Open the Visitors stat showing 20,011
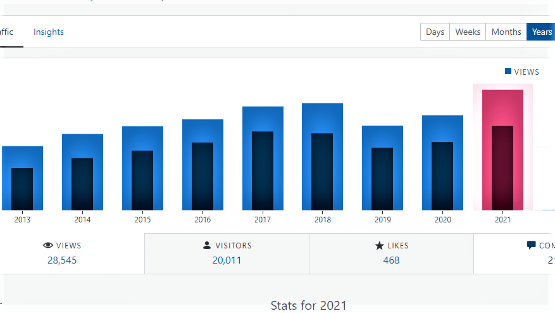Screen dimensions: 555x313 pyautogui.click(x=227, y=260)
